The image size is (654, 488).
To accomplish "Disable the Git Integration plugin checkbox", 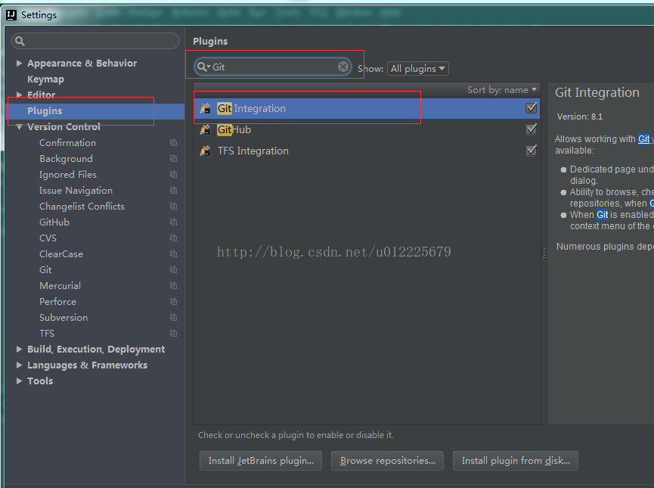I will coord(531,108).
